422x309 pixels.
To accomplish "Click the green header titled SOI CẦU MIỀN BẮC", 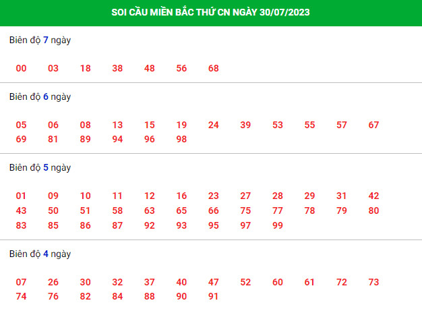I will [211, 13].
